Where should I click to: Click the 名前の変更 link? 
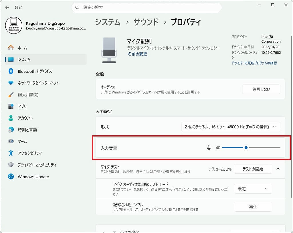[137, 54]
